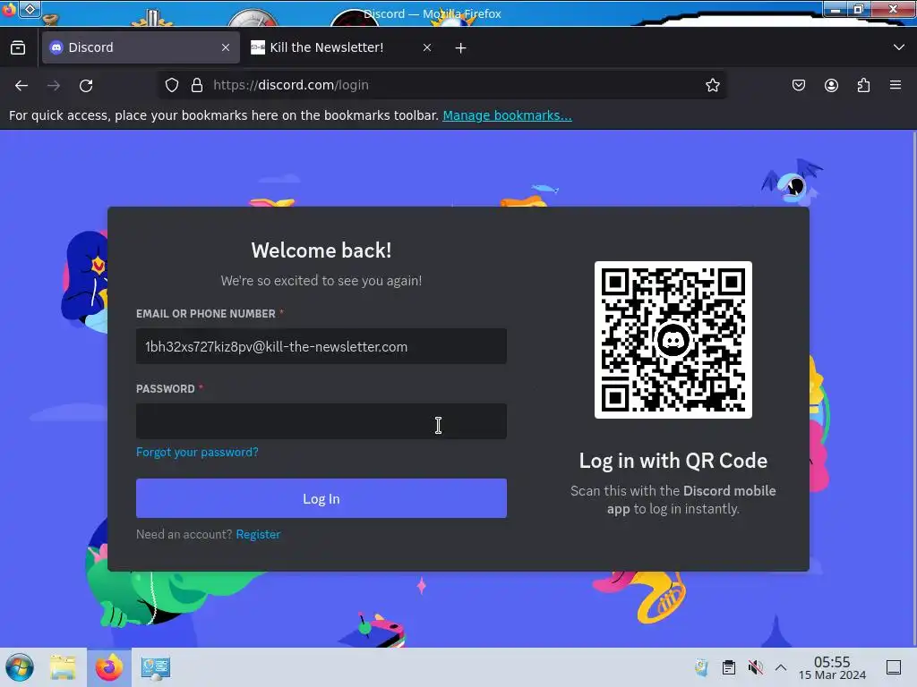Screen dimensions: 917x687
Task: Click the Discord QR code
Action: pos(673,340)
